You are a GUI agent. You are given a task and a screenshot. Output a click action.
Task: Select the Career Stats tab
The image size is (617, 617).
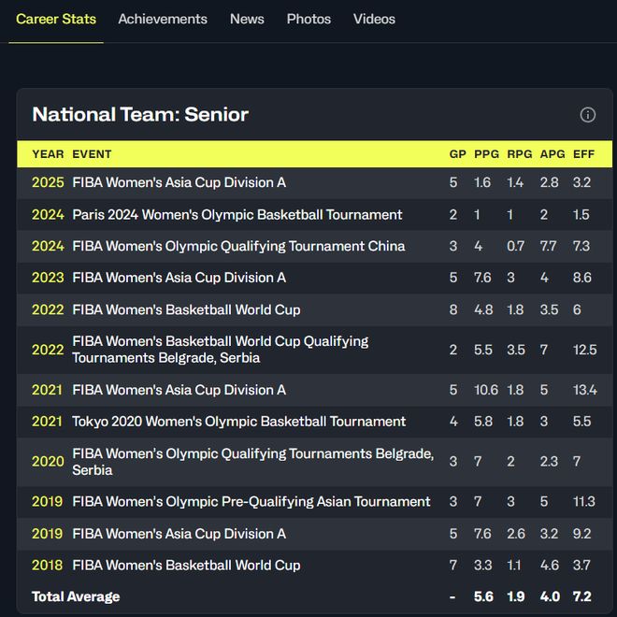(x=56, y=19)
